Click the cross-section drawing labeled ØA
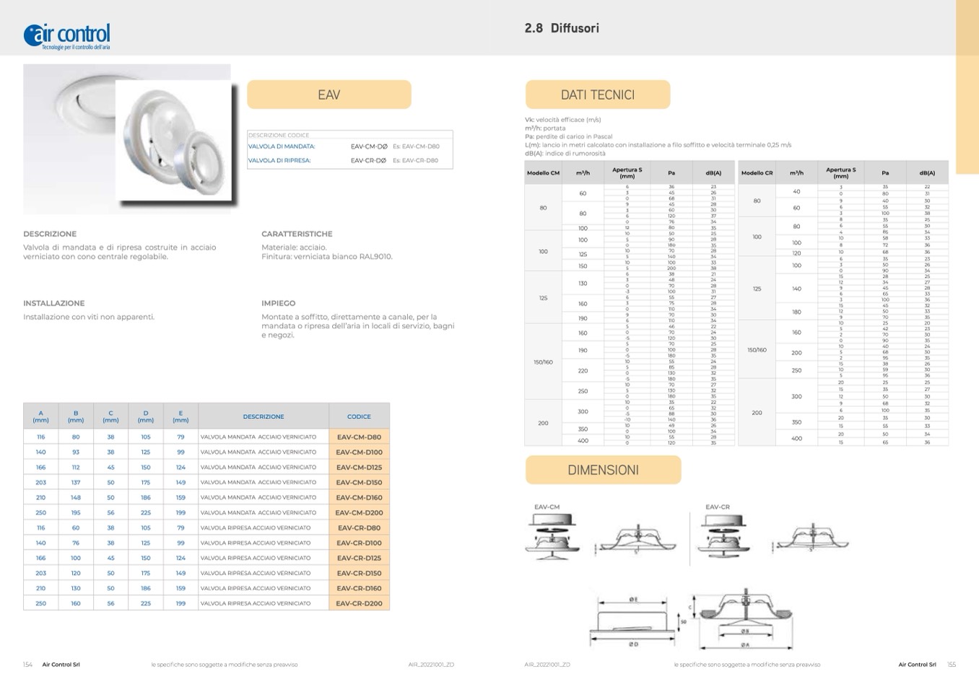Image resolution: width=979 pixels, height=692 pixels. tap(744, 619)
